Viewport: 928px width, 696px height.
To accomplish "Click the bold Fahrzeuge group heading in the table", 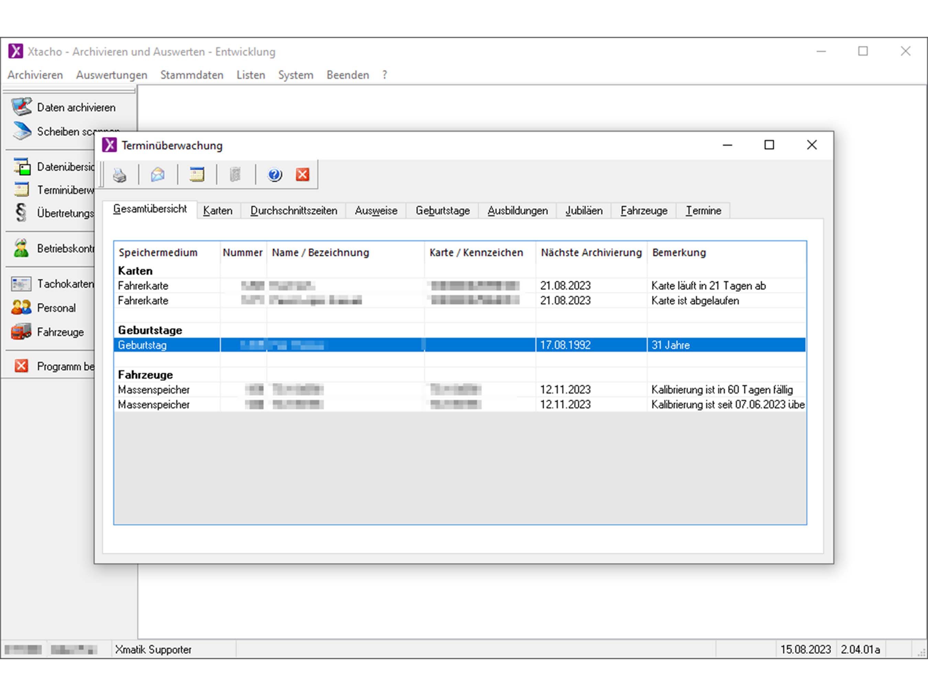I will 145,375.
